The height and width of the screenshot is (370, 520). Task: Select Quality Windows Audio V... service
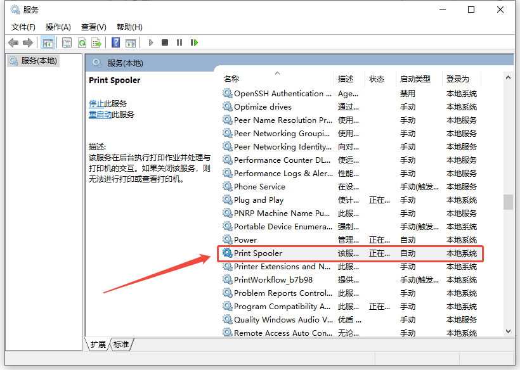click(x=350, y=320)
